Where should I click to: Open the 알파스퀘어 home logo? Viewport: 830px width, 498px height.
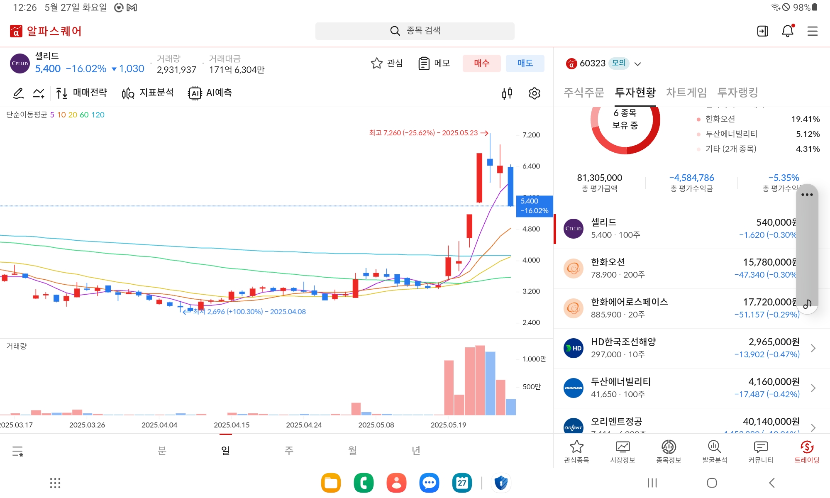(46, 31)
